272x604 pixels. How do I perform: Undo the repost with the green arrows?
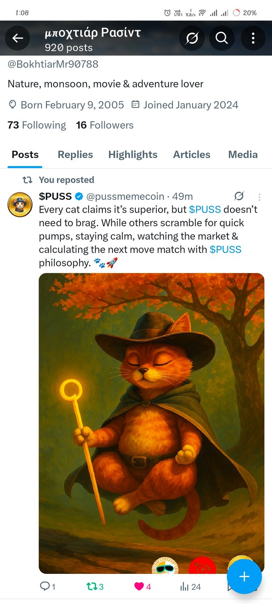pos(95,587)
